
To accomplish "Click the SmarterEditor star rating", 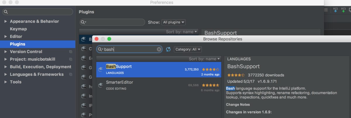I will click(x=210, y=85).
